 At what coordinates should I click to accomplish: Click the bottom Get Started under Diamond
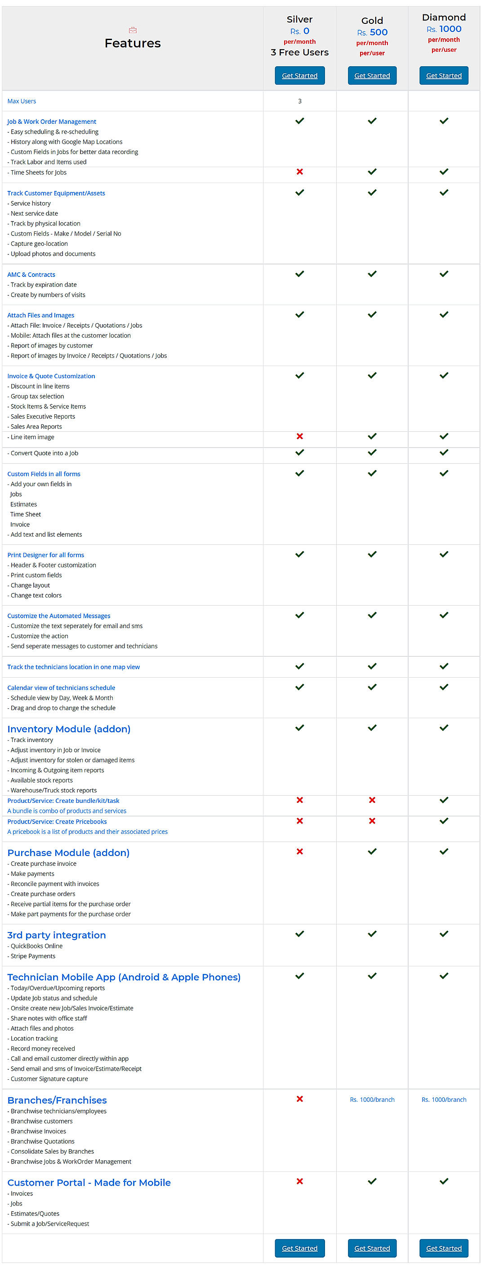point(443,1248)
